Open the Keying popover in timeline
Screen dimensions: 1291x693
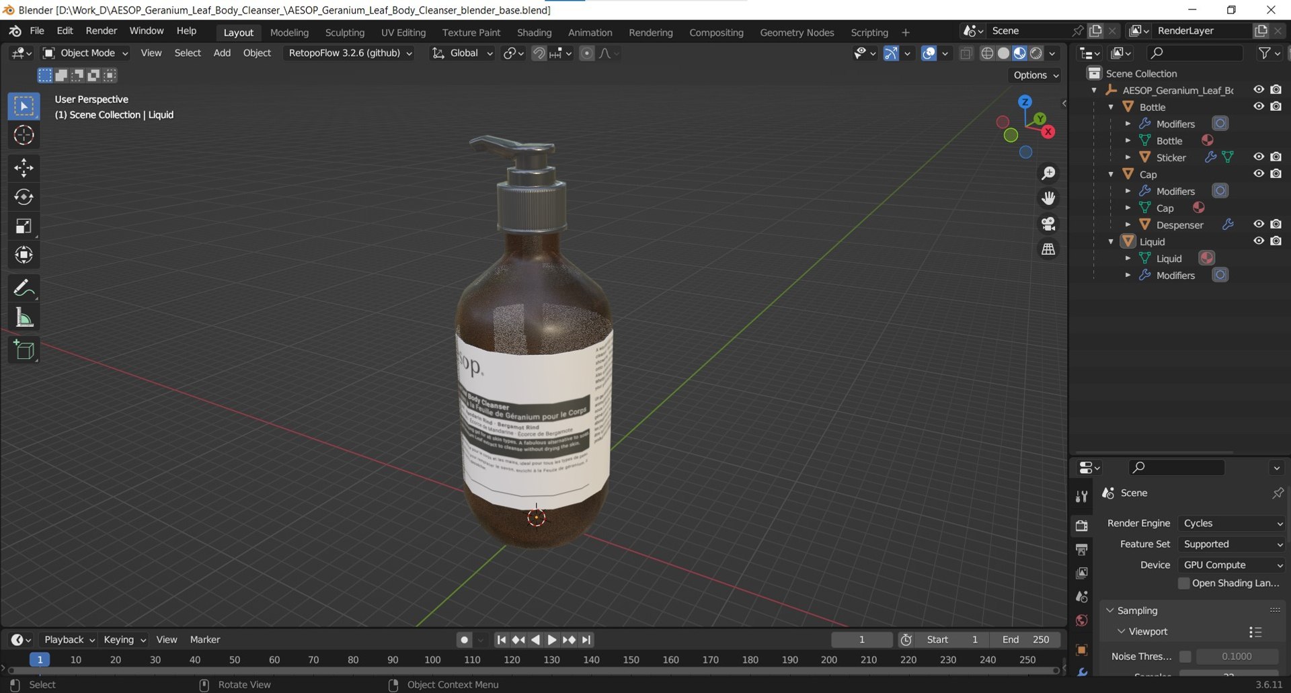pyautogui.click(x=124, y=640)
